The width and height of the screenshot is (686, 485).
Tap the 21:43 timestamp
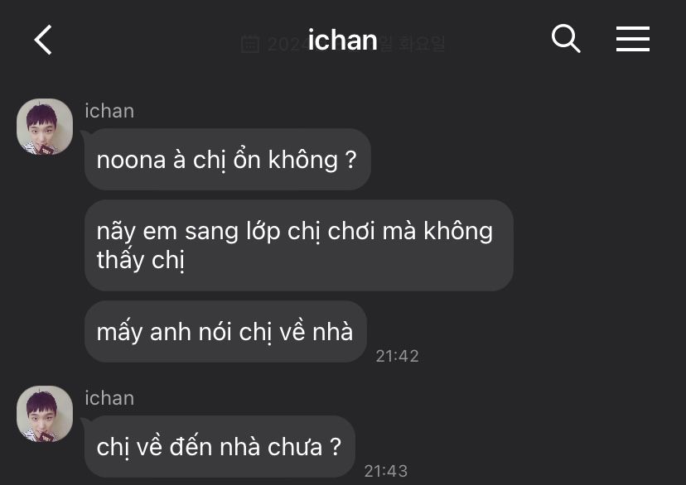386,471
